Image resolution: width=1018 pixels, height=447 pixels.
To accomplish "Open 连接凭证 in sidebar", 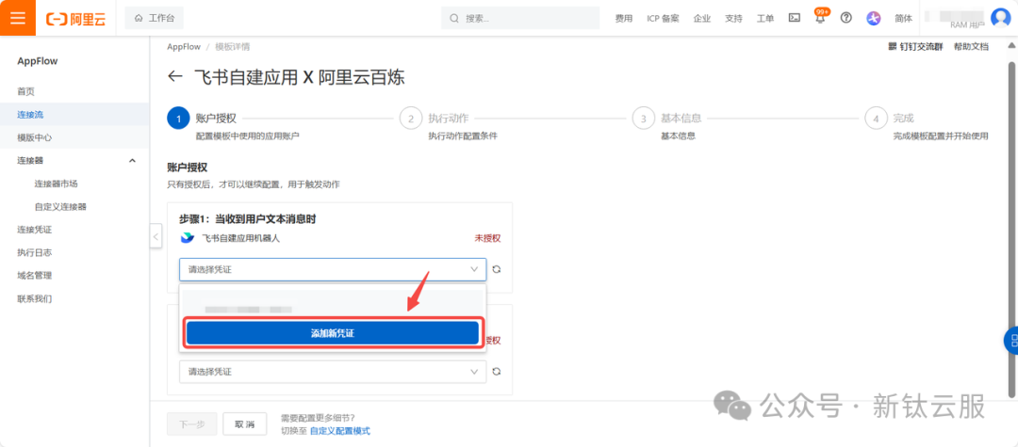I will click(35, 230).
